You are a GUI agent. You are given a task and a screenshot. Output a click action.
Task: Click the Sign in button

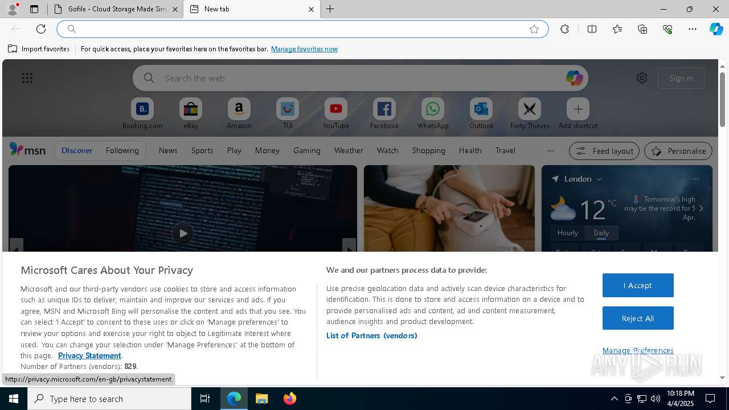681,78
